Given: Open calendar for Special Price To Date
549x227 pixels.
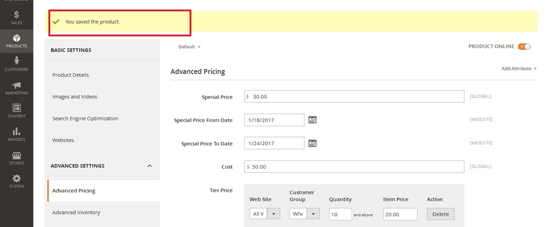Looking at the screenshot, I should (x=312, y=143).
